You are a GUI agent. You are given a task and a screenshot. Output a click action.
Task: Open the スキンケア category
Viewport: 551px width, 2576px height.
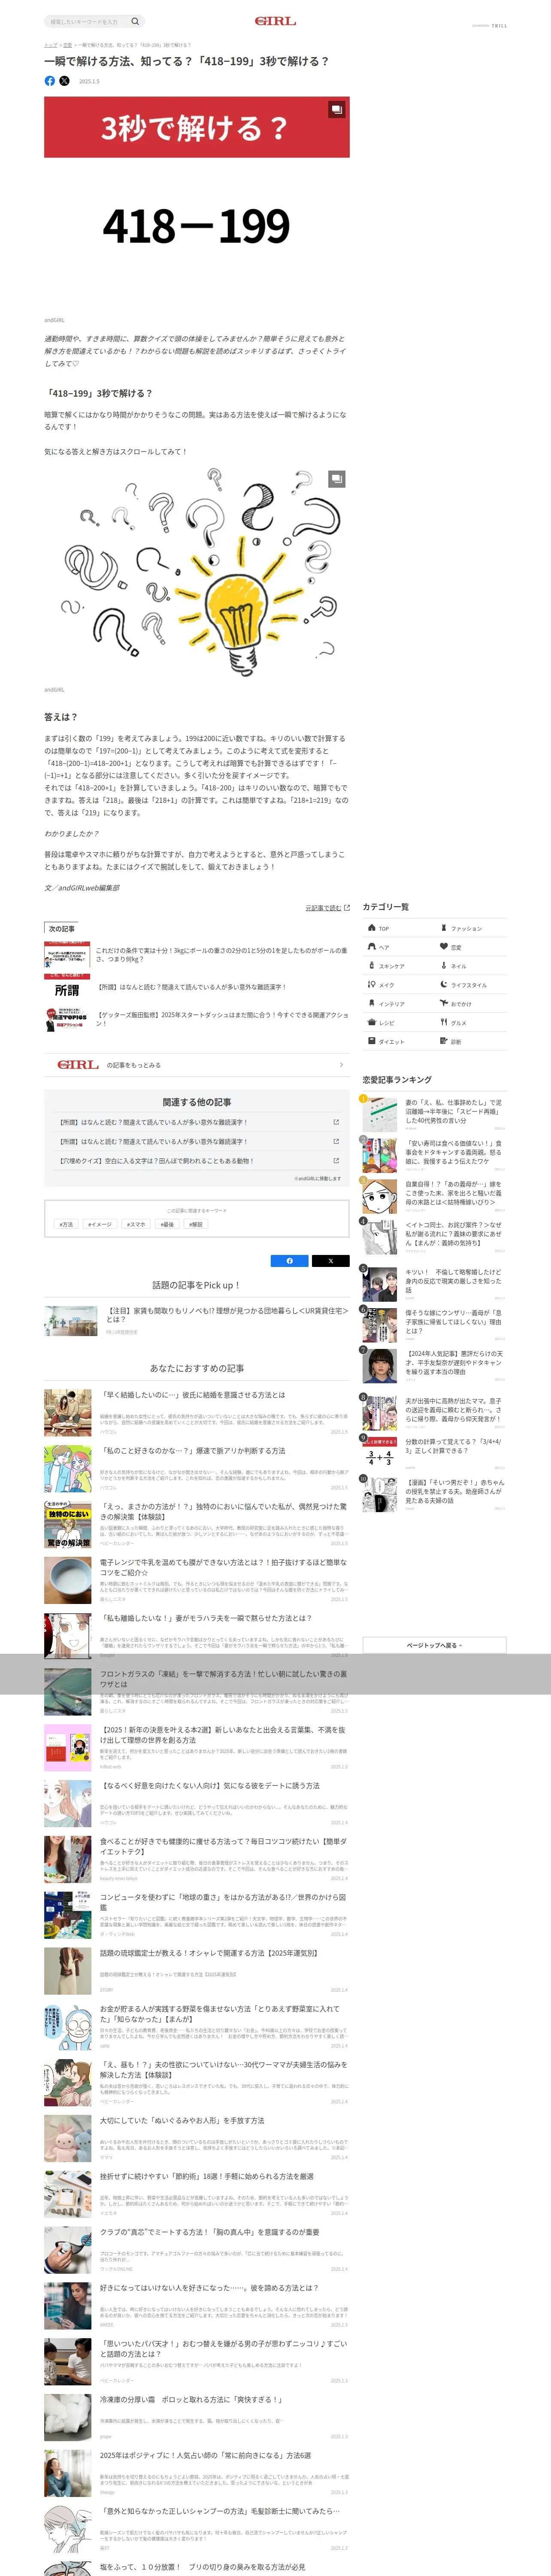point(398,966)
